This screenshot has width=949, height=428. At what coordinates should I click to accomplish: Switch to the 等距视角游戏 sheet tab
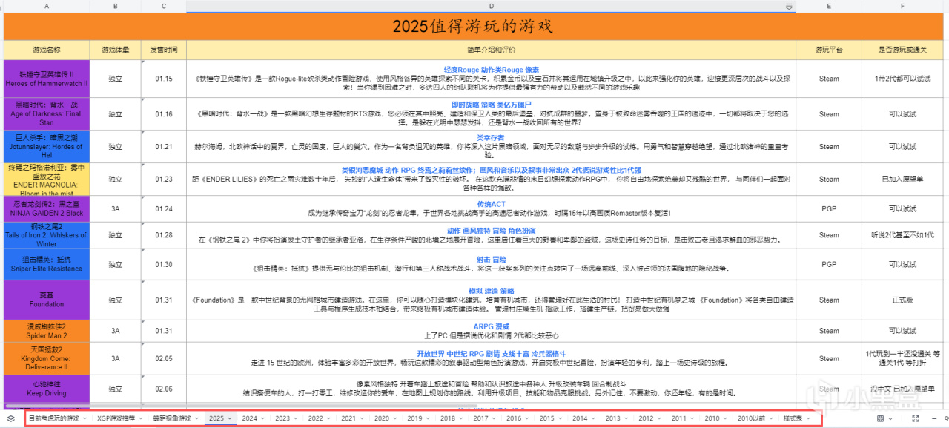pyautogui.click(x=171, y=418)
